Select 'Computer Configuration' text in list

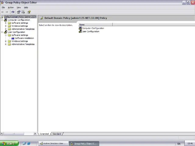pyautogui.click(x=93, y=28)
